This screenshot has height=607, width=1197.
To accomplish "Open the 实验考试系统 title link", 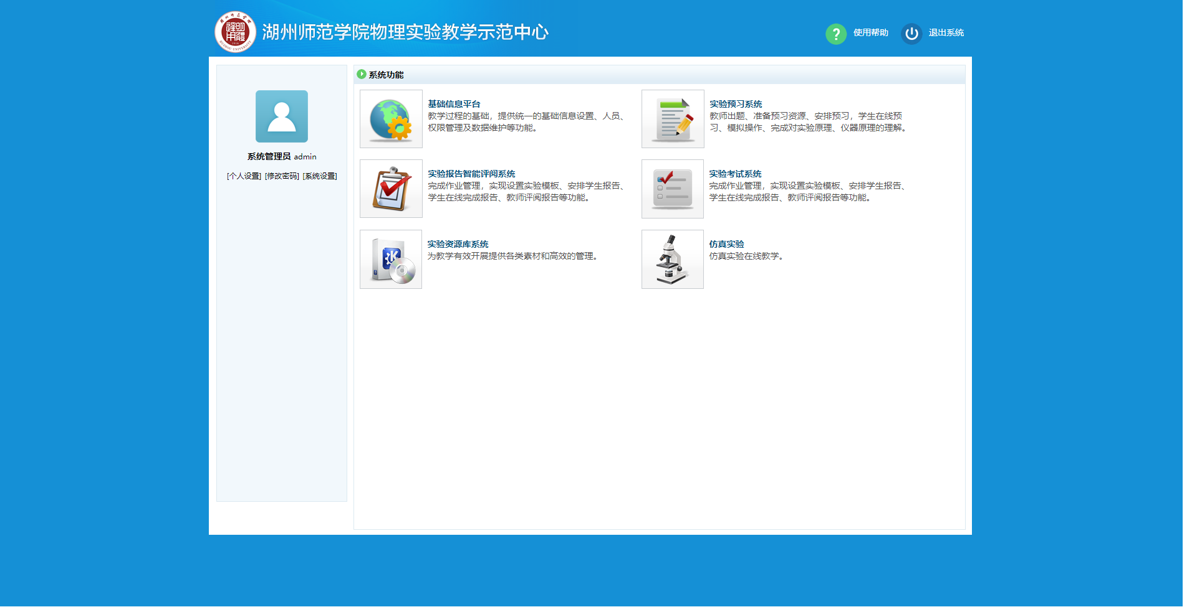I will 735,174.
